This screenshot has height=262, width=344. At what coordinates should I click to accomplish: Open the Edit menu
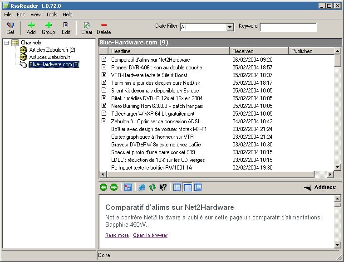[x=21, y=15]
